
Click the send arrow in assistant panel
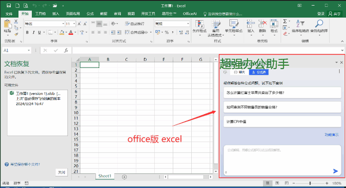coord(335,171)
